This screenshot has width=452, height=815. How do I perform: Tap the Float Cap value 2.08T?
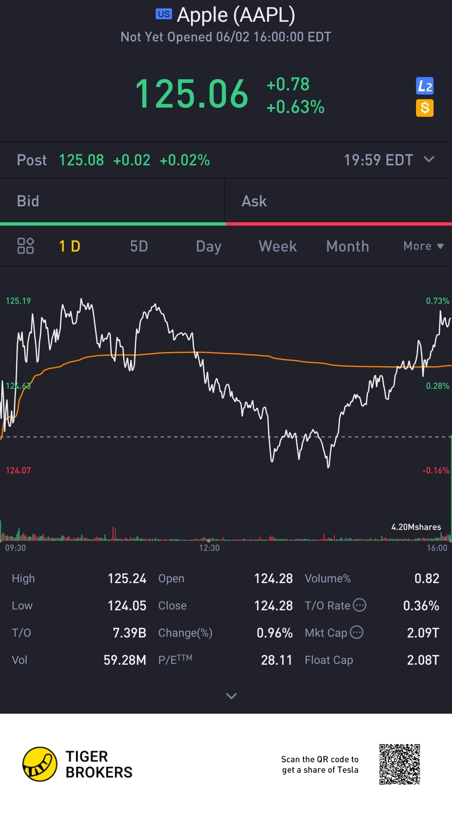coord(423,660)
